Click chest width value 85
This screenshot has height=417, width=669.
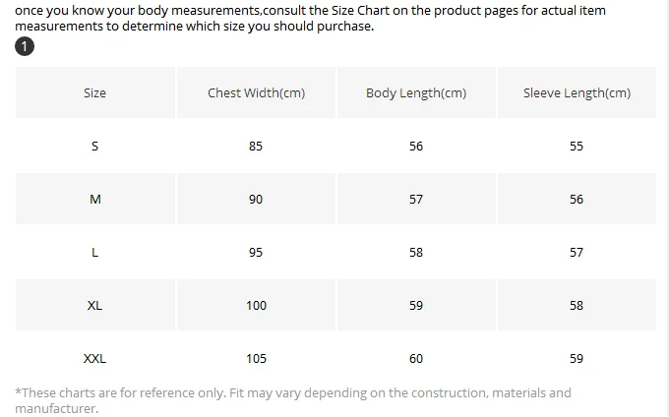(x=256, y=146)
